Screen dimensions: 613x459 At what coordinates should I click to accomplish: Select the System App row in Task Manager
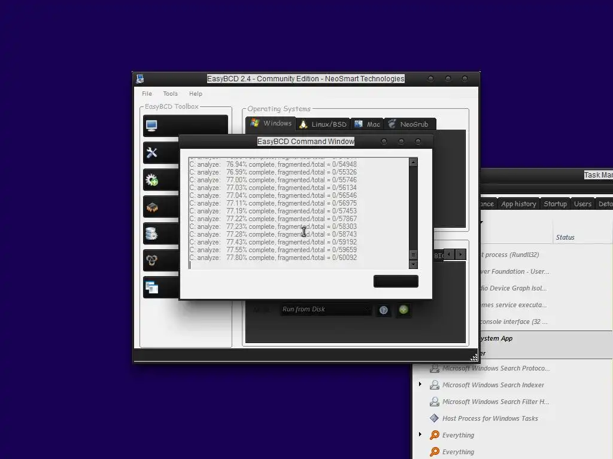[x=547, y=338]
